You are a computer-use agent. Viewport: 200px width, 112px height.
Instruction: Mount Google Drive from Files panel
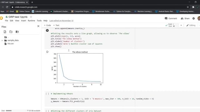[17, 32]
